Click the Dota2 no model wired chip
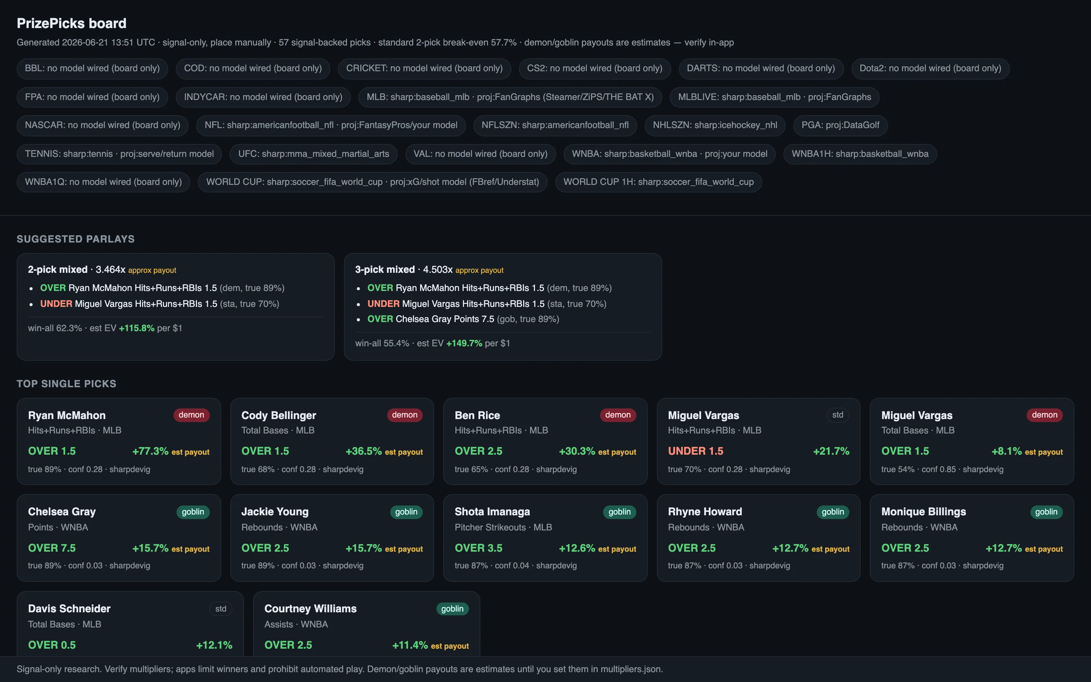 tap(930, 69)
